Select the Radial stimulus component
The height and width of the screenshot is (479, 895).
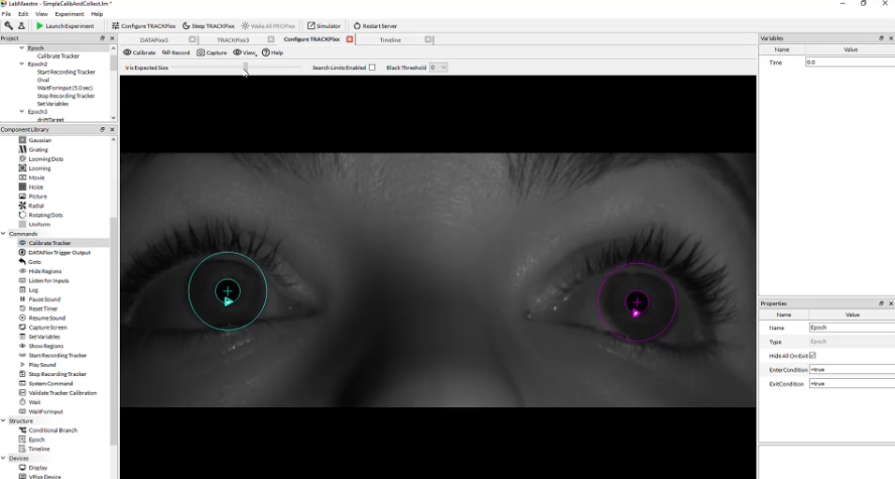click(x=36, y=206)
